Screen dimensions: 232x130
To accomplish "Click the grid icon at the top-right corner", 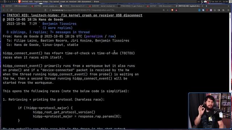I will coord(231,1).
